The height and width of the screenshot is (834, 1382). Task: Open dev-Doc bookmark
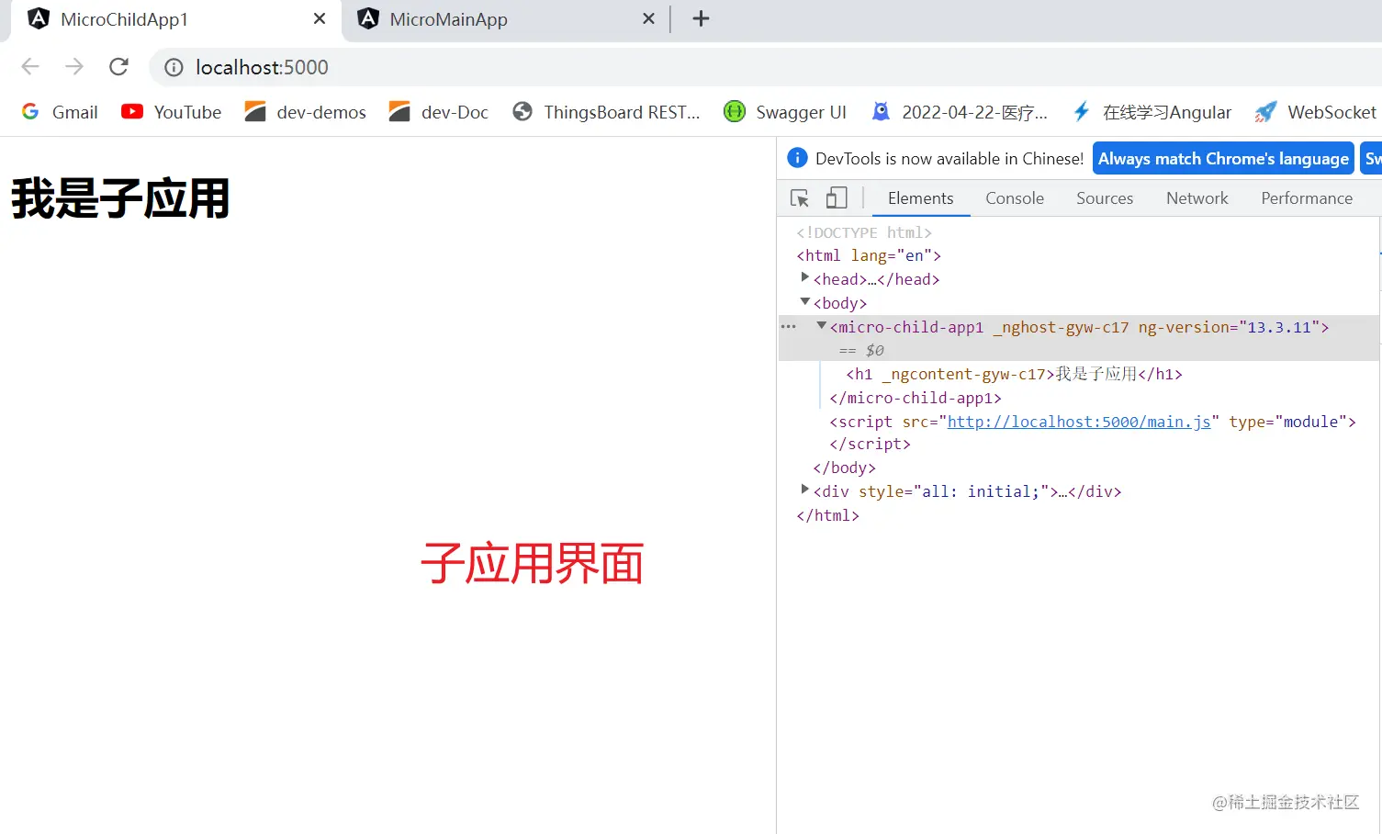pos(439,112)
